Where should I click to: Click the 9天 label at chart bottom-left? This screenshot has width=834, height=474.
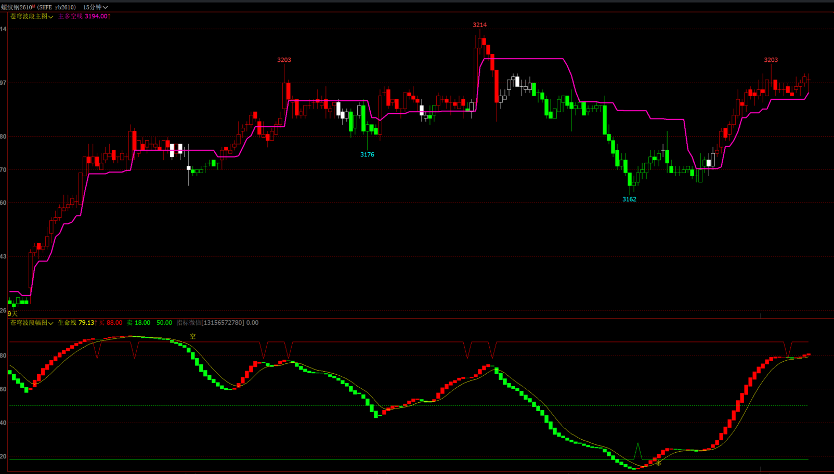[x=12, y=314]
